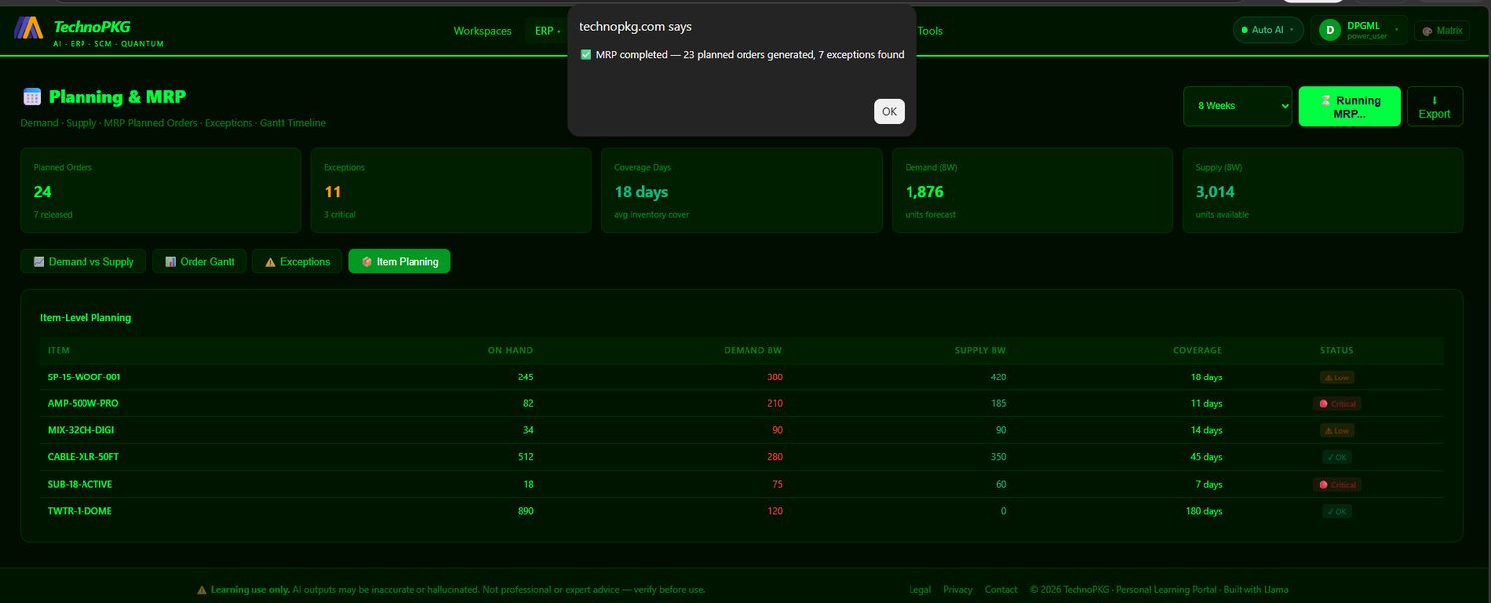Open the ERP dropdown menu
This screenshot has height=603, width=1491.
pos(546,31)
